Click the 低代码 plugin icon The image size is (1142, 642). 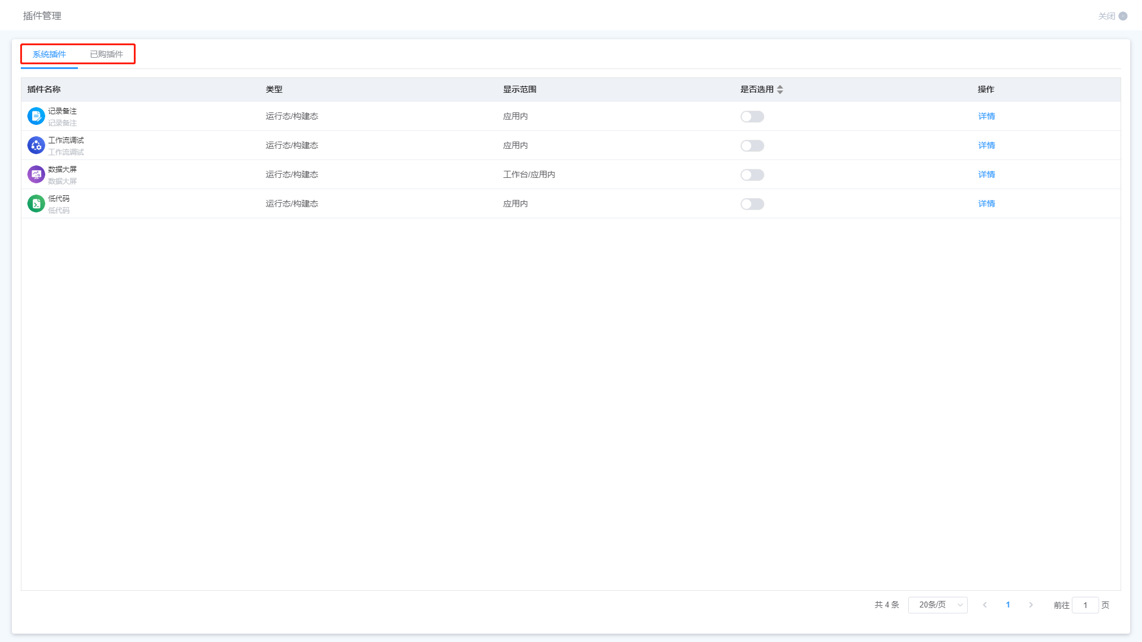click(x=36, y=203)
